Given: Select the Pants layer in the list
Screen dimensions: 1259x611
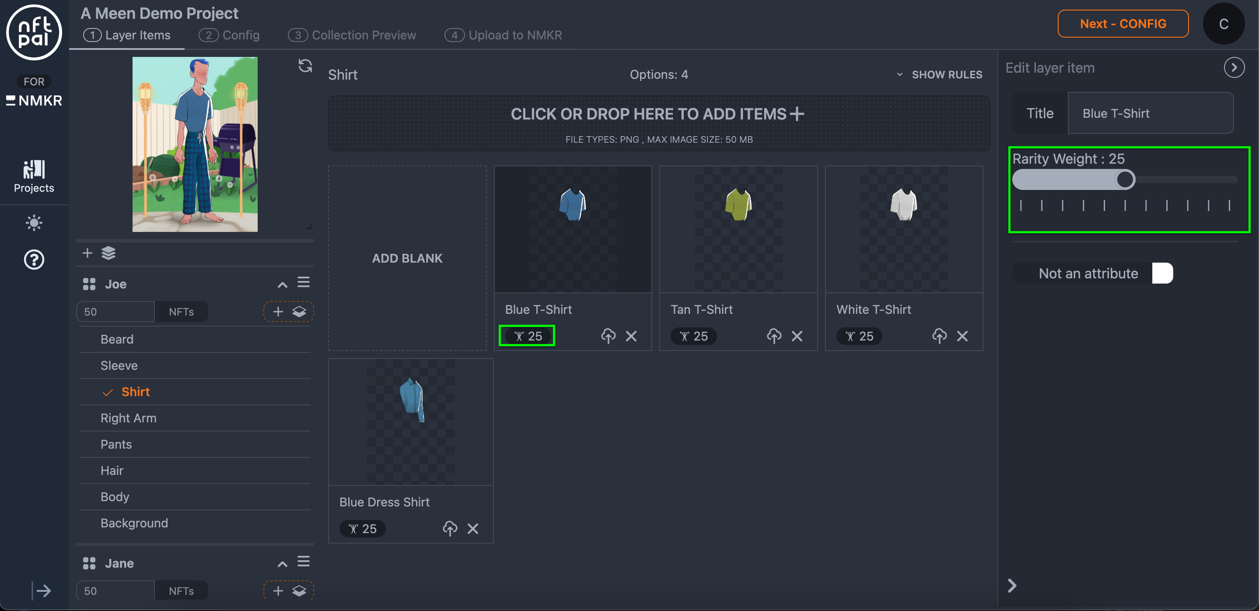Looking at the screenshot, I should click(116, 444).
